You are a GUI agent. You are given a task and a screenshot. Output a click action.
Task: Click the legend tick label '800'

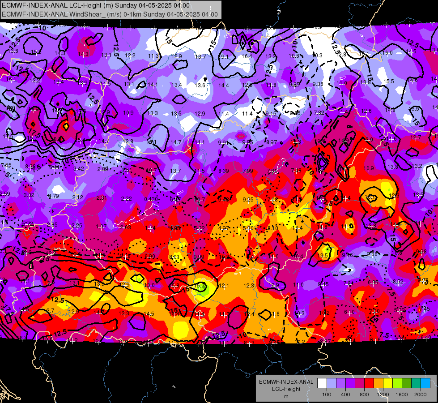click(364, 394)
